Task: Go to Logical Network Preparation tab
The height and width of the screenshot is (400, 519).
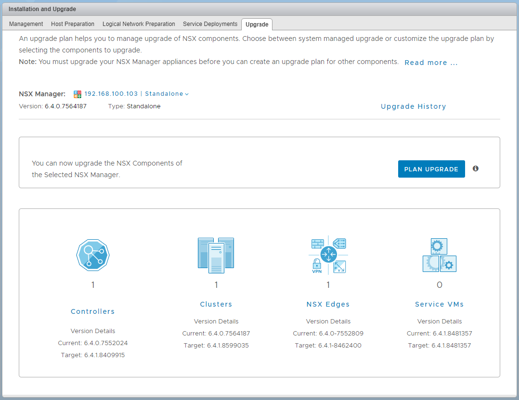Action: (139, 24)
